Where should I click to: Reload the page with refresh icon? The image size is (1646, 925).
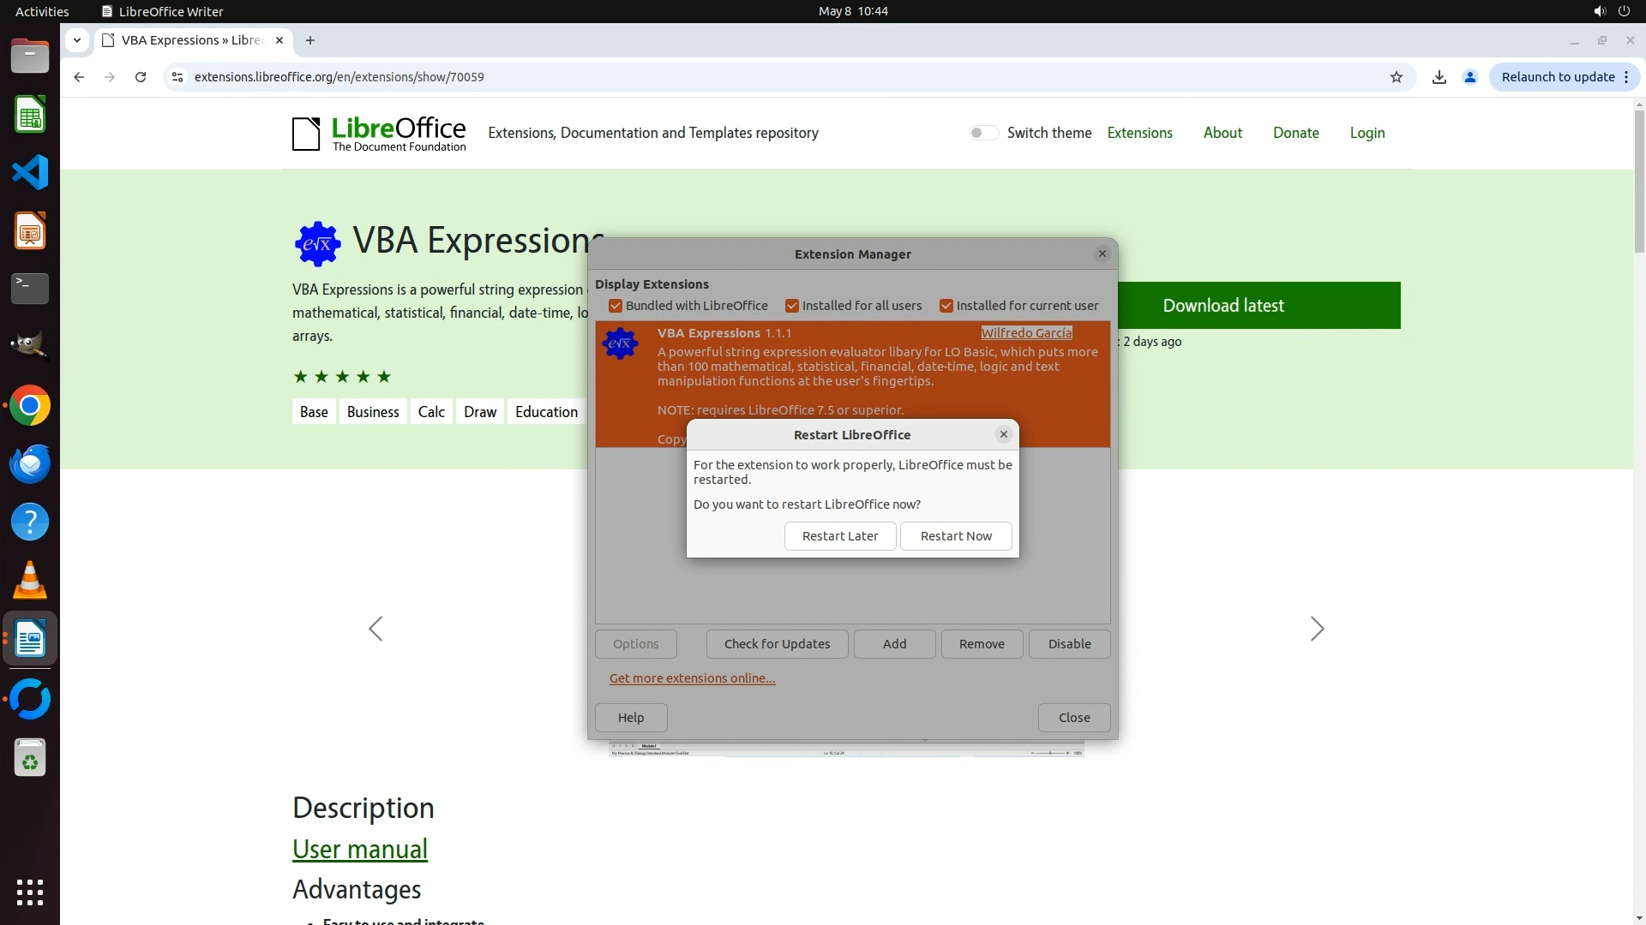(x=141, y=77)
